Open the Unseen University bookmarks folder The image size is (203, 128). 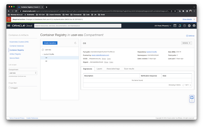(54, 15)
